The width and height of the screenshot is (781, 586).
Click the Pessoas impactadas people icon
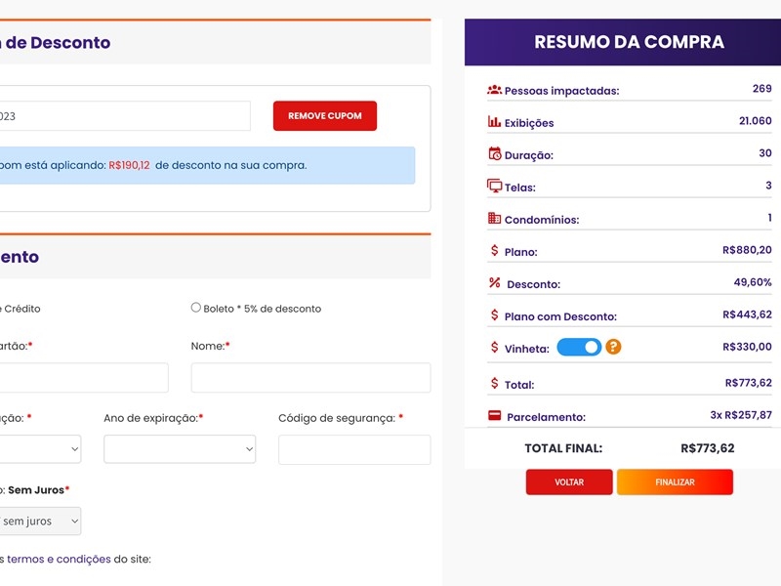click(494, 90)
